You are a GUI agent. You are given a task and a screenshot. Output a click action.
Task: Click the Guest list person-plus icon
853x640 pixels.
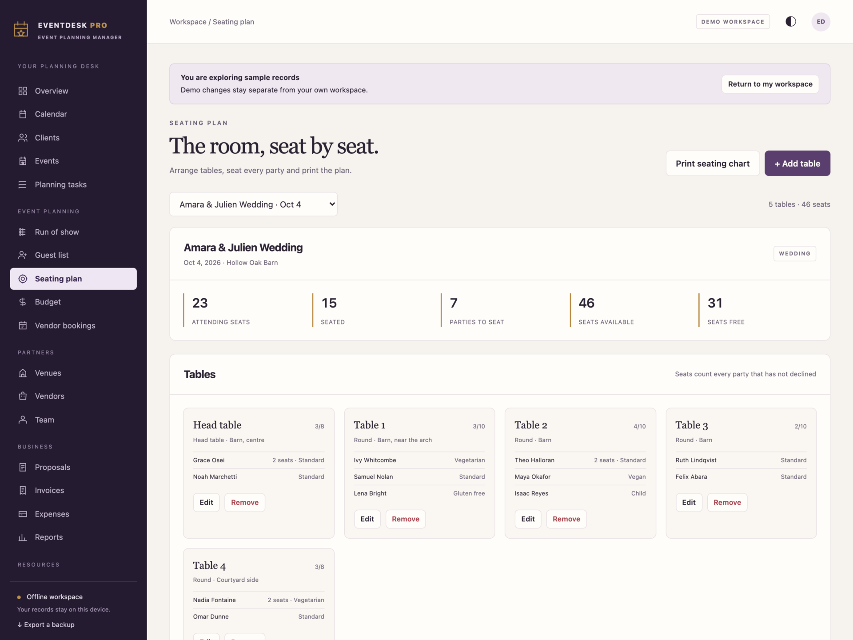tap(23, 255)
